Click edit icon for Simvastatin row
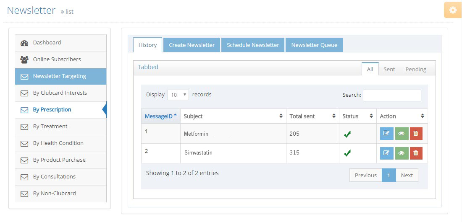 pos(387,153)
